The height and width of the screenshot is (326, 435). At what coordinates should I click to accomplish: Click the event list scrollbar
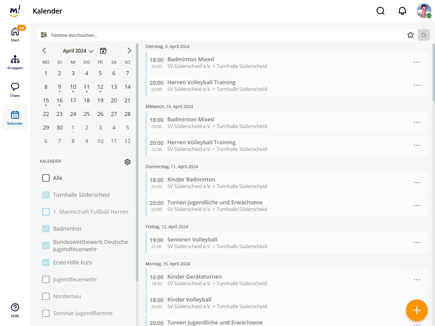tap(433, 72)
